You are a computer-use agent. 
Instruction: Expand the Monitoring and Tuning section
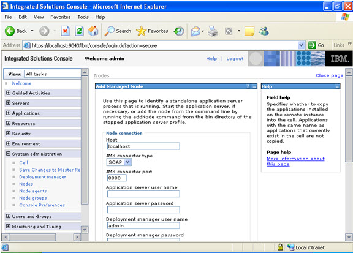pyautogui.click(x=9, y=226)
